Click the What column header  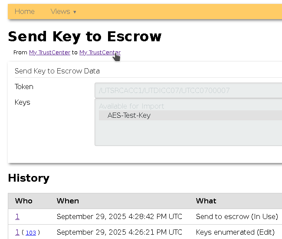click(206, 201)
